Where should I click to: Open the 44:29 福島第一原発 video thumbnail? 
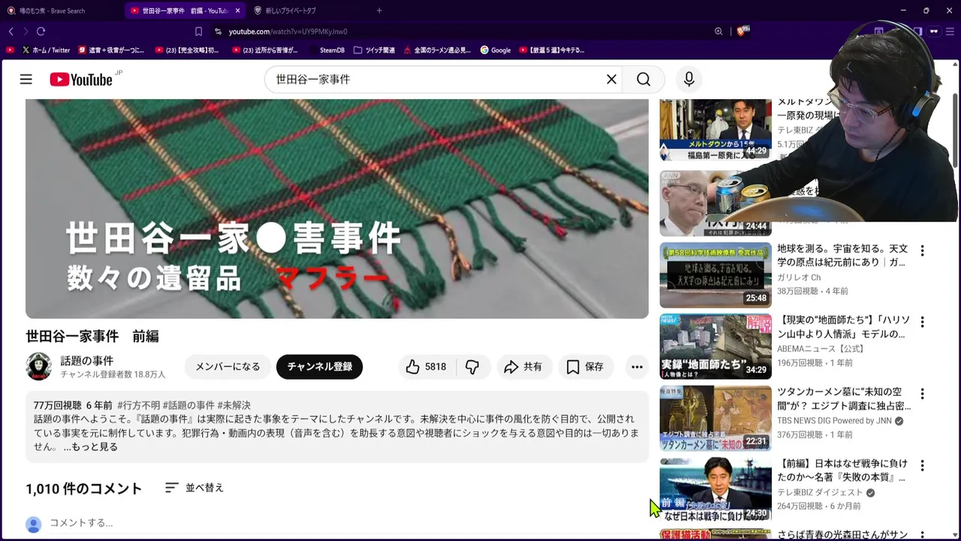tap(715, 130)
